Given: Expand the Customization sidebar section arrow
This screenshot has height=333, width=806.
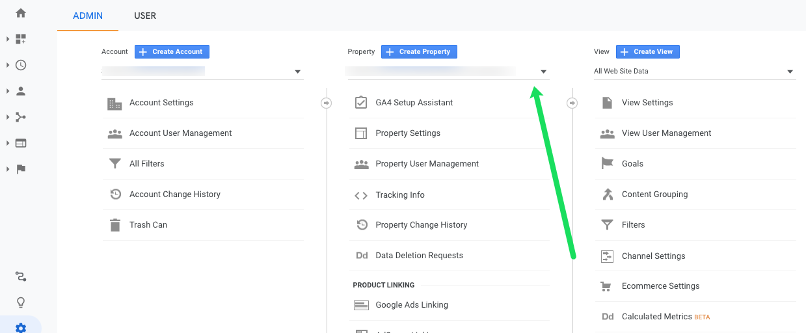Looking at the screenshot, I should [8, 39].
